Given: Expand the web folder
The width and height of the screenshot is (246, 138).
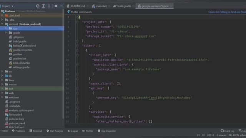Looking at the screenshot, I should point(2,93).
